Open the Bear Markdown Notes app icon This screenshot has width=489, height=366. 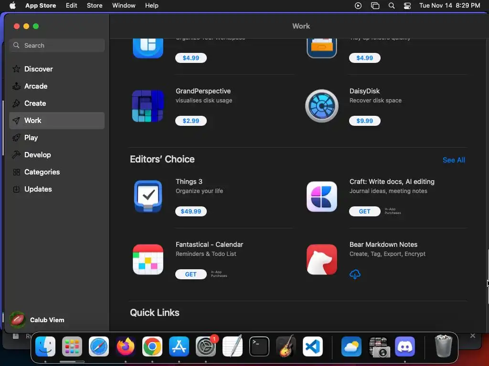coord(321,259)
